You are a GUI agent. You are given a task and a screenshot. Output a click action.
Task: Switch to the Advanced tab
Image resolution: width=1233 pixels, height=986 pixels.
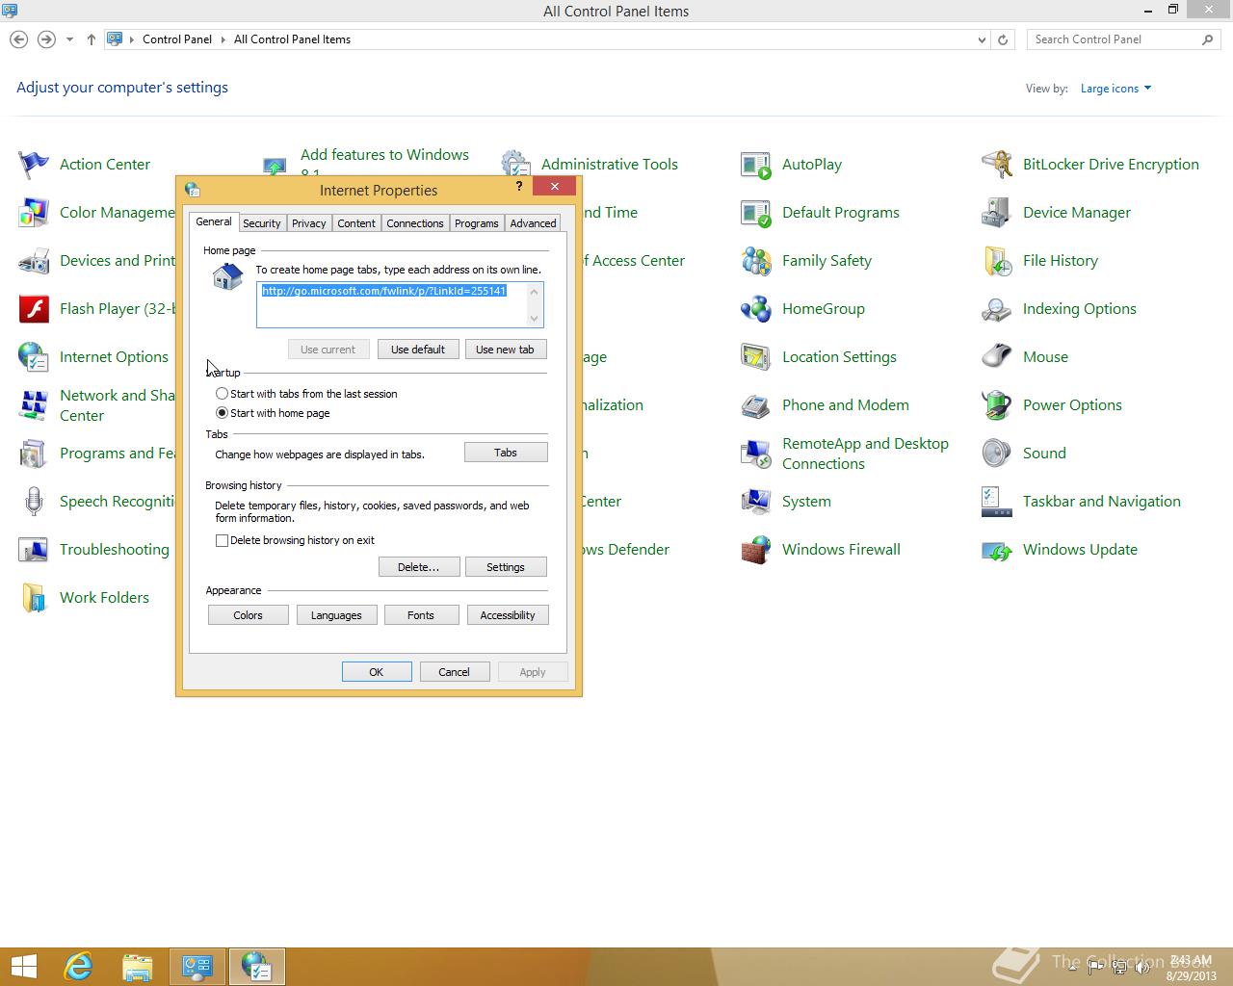[x=534, y=223]
